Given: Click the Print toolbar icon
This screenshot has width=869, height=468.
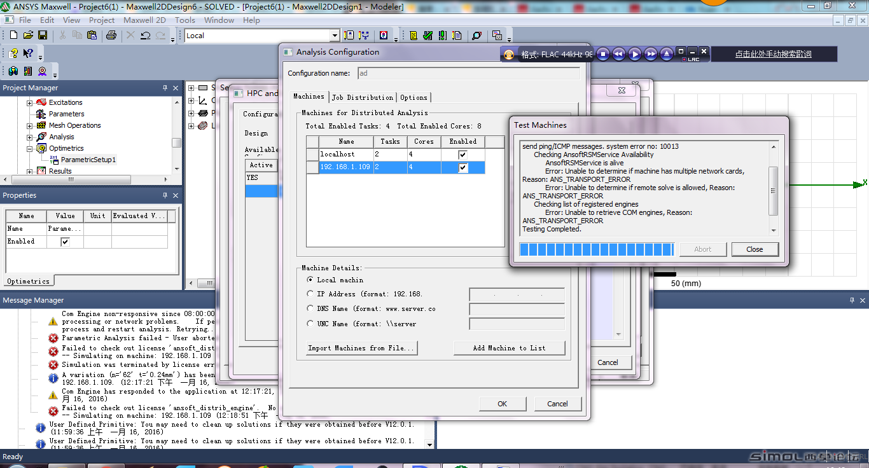Looking at the screenshot, I should [111, 36].
